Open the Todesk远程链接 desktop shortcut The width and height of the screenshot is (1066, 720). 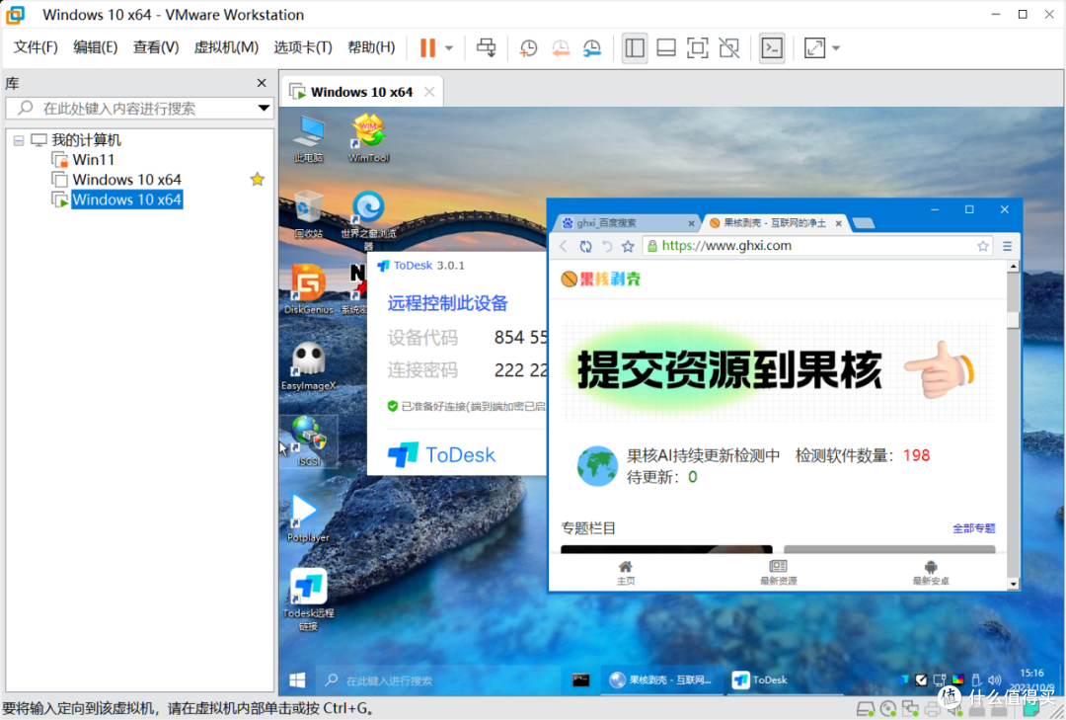pos(309,599)
